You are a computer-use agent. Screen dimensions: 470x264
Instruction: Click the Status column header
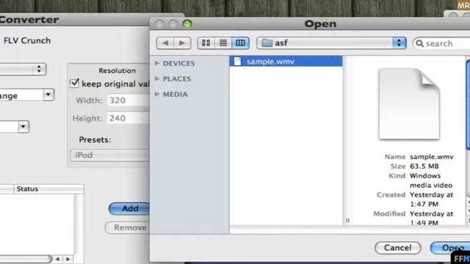point(48,189)
